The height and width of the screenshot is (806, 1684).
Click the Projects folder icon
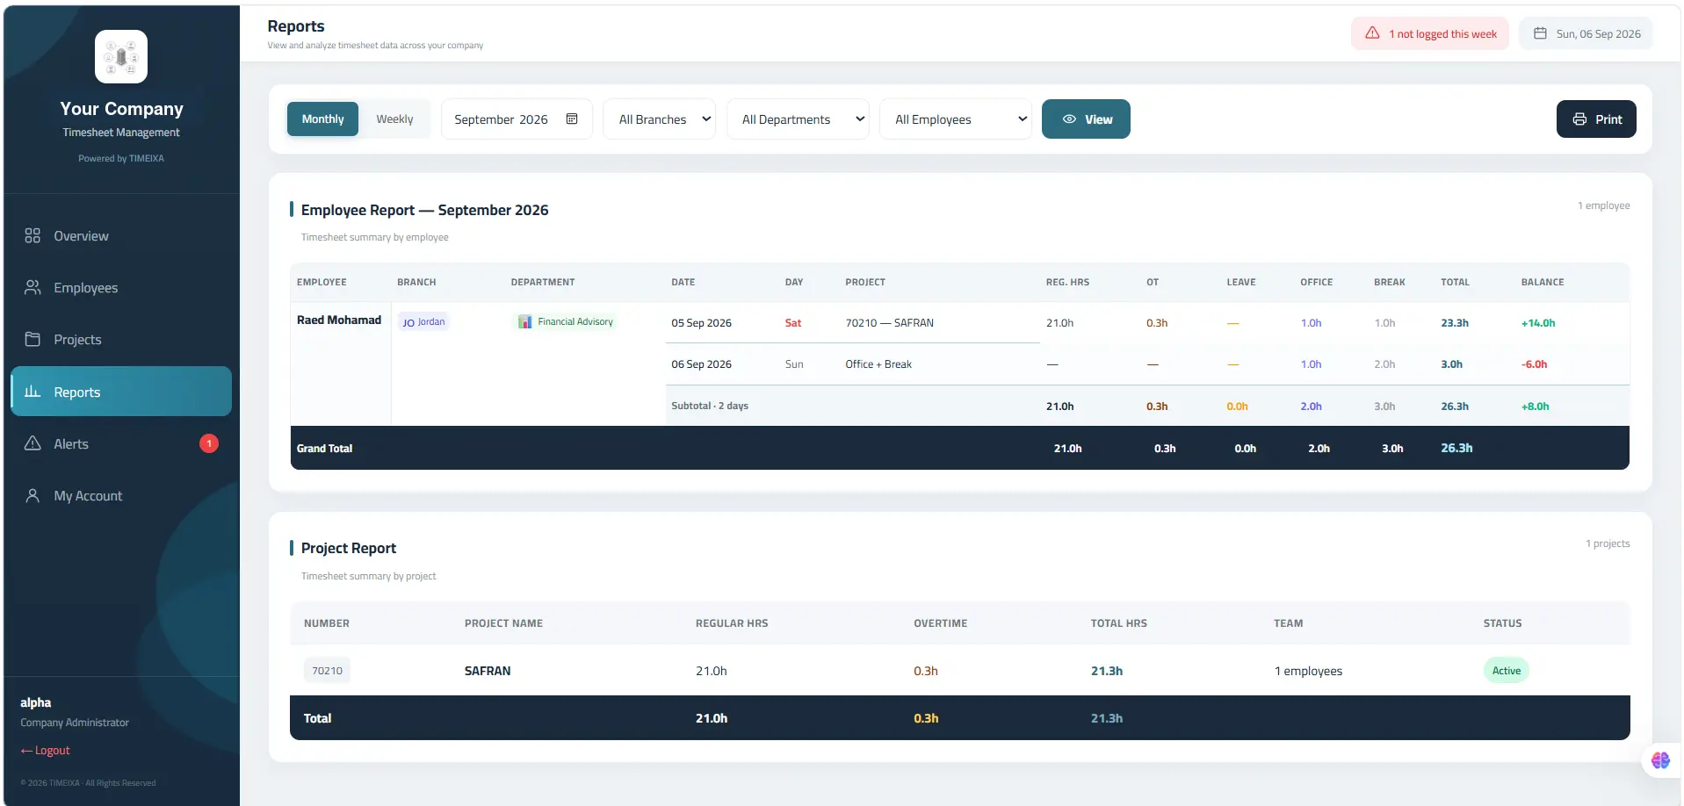coord(33,339)
